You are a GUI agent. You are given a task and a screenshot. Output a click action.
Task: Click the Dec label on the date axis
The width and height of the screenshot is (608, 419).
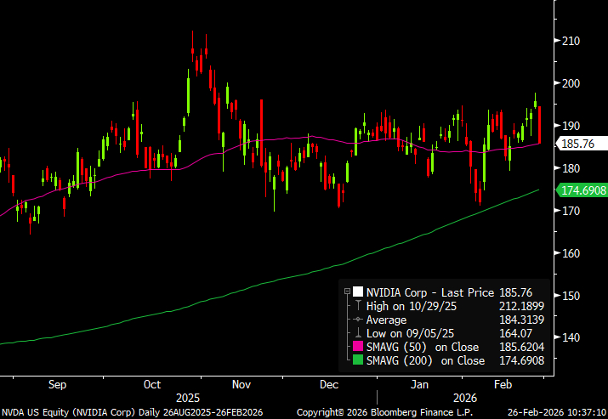pos(330,385)
